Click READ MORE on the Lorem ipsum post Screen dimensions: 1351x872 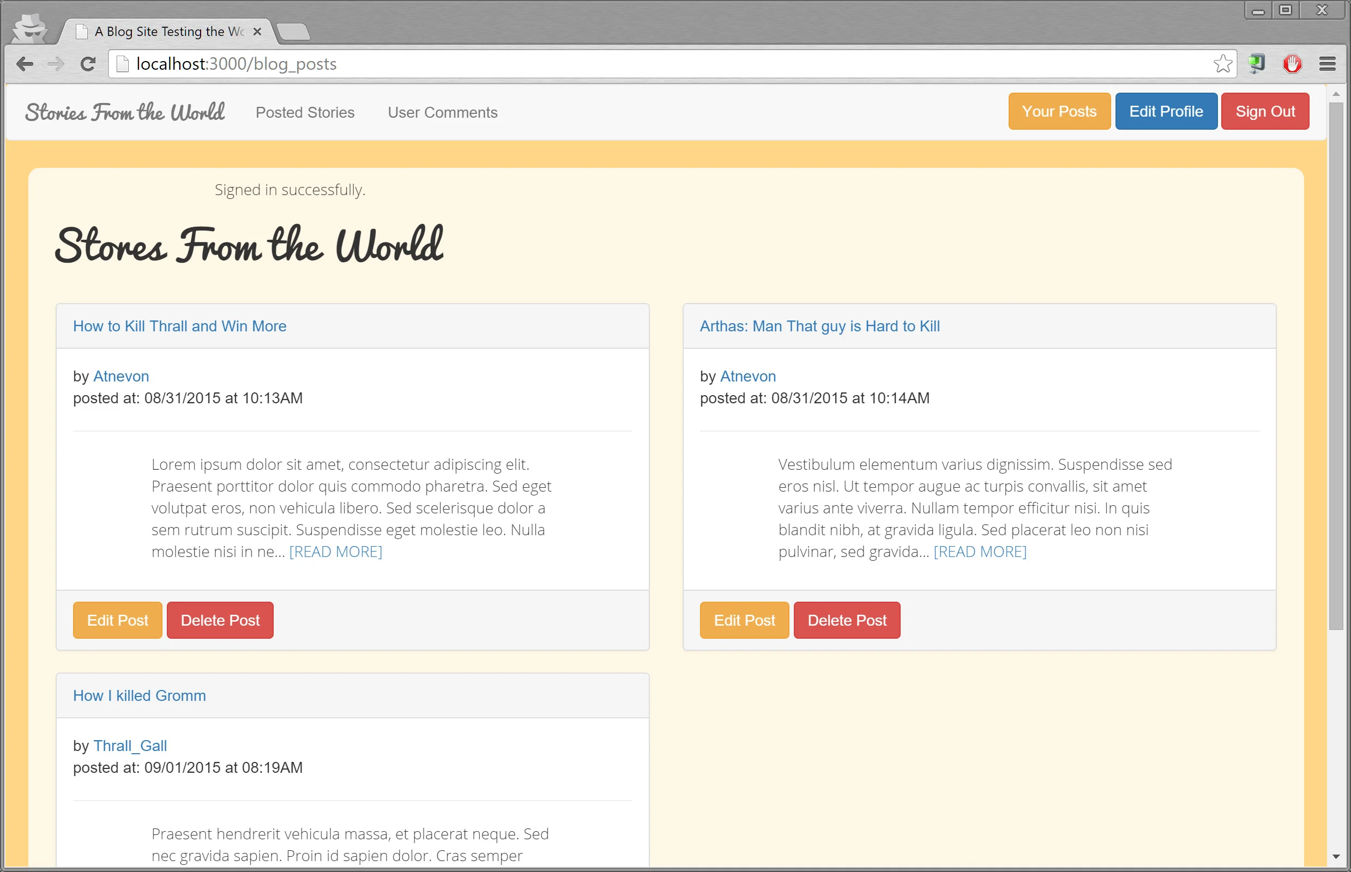336,552
